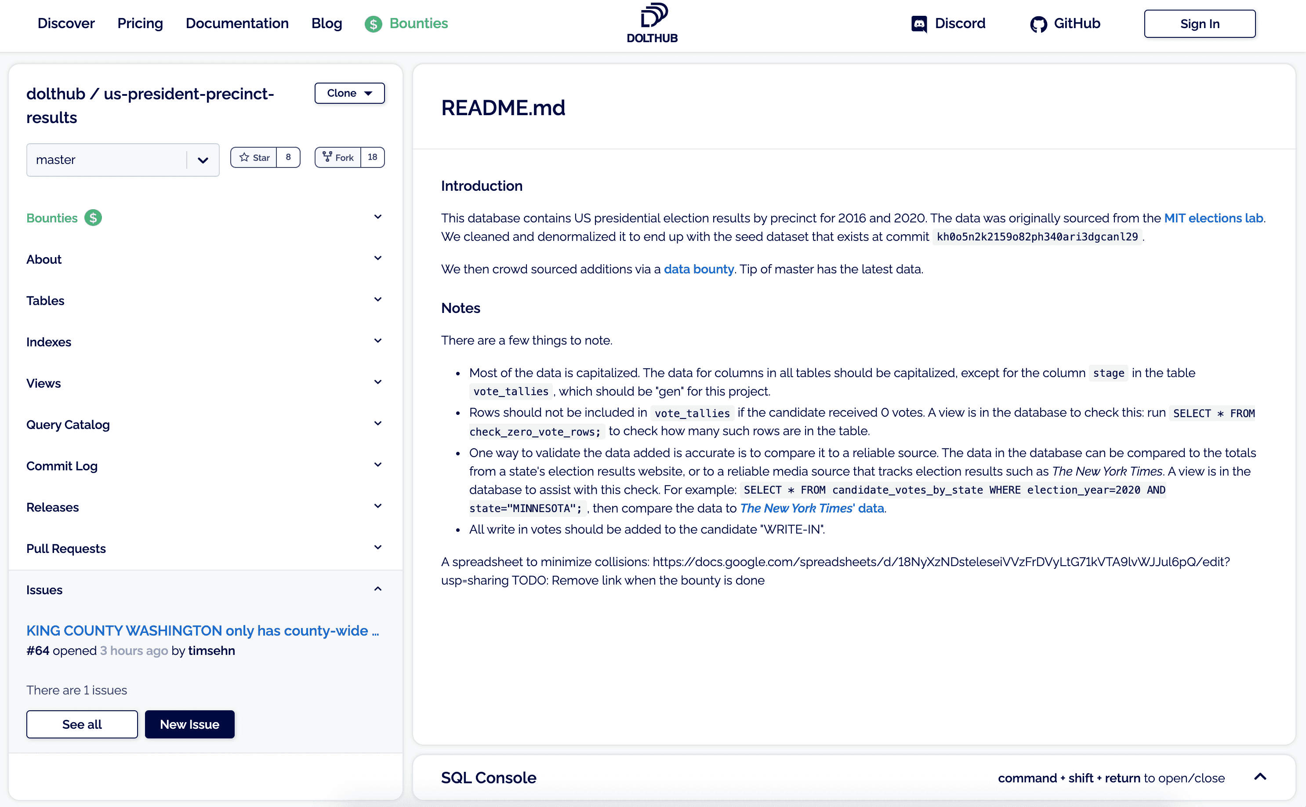Click the commit hash kh0o5n2k2159o82ph340ari3dgcanl29

pyautogui.click(x=1037, y=237)
